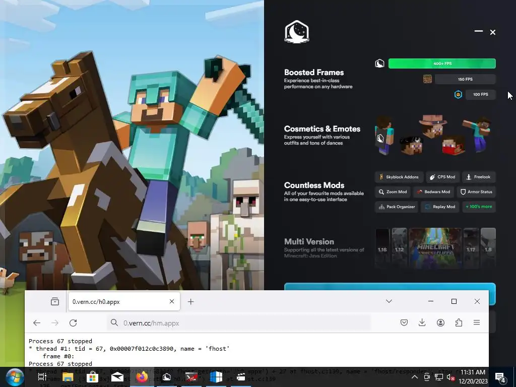Select the Zoom Mod tag
The image size is (516, 387).
(x=393, y=192)
